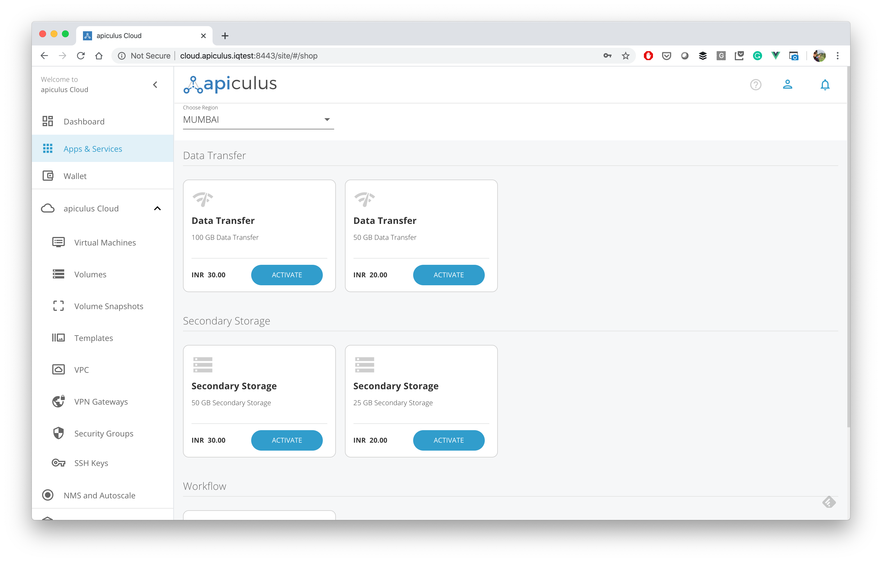The image size is (882, 562).
Task: Open Volume Snapshots from sidebar
Action: [x=109, y=306]
